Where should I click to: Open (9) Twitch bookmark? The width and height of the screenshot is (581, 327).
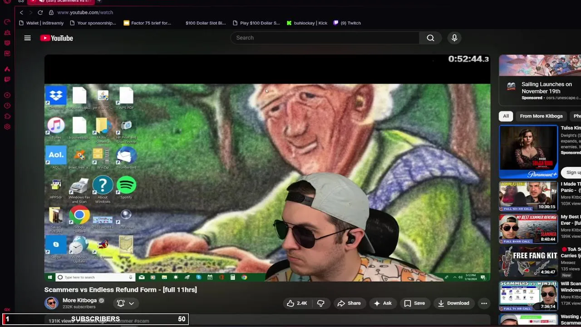pos(347,23)
